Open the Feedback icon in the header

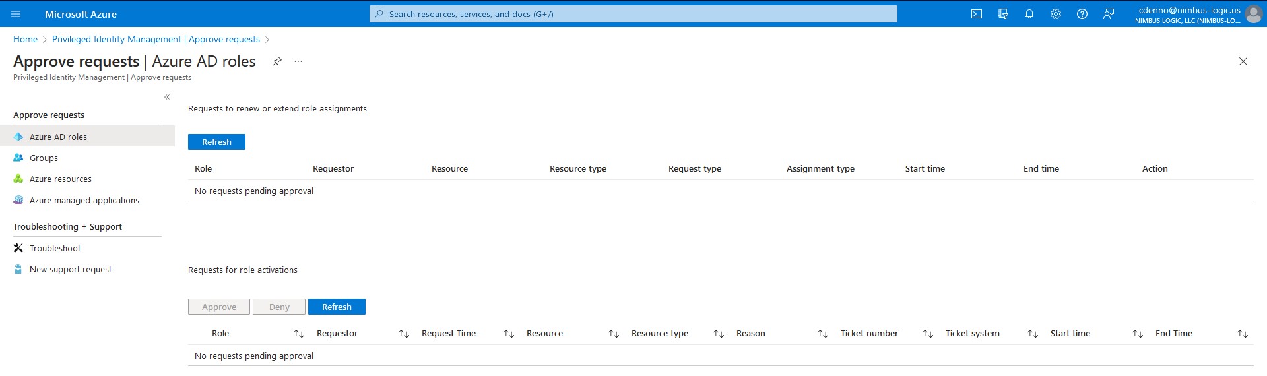pos(1109,14)
